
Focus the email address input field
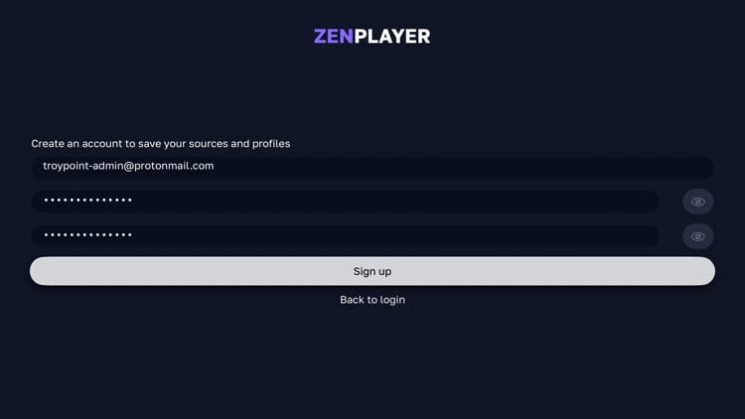click(x=372, y=167)
